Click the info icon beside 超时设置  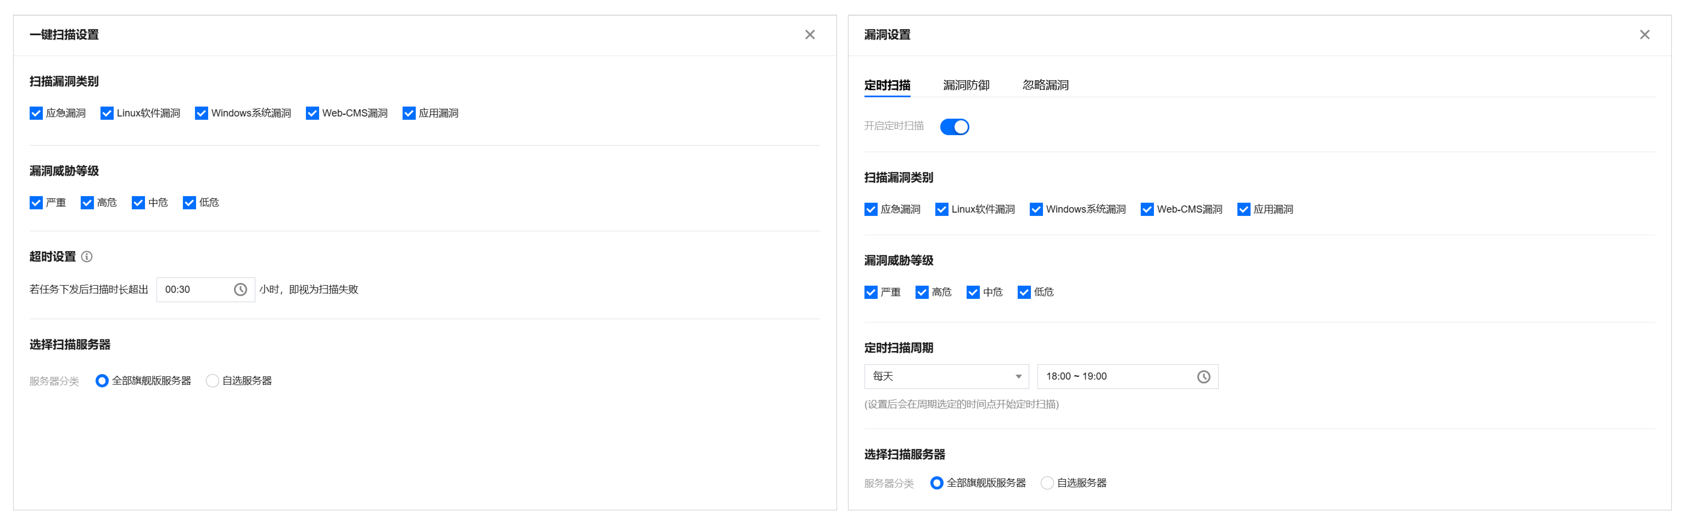click(87, 257)
